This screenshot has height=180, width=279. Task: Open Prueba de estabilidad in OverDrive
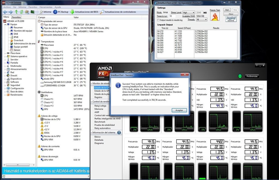pyautogui.click(x=104, y=125)
